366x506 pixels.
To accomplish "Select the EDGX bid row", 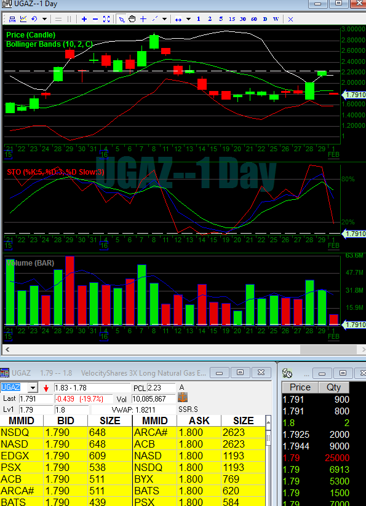I will tap(66, 456).
